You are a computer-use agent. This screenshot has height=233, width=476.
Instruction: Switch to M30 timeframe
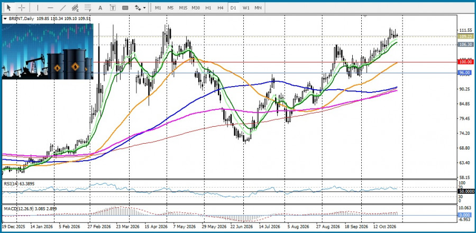tap(196, 7)
